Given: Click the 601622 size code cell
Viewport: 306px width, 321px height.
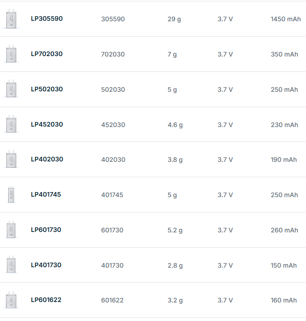Looking at the screenshot, I should coord(112,300).
